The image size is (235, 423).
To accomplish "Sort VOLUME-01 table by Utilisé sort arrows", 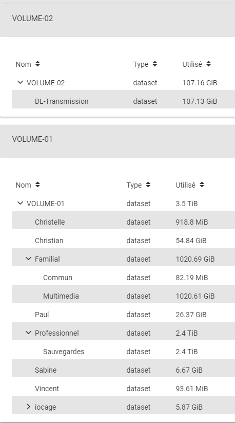I will click(x=202, y=185).
